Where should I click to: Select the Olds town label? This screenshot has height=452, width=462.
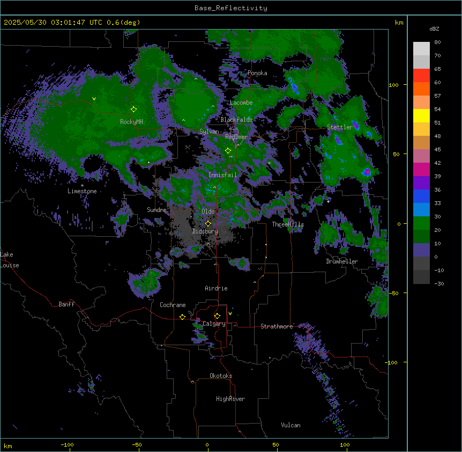click(x=208, y=212)
